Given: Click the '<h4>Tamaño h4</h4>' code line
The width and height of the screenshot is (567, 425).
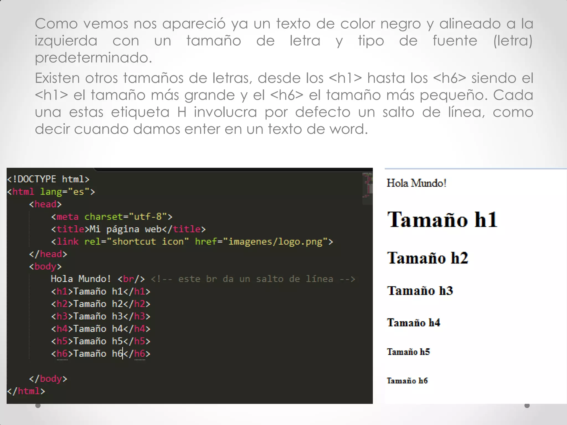Looking at the screenshot, I should [100, 329].
